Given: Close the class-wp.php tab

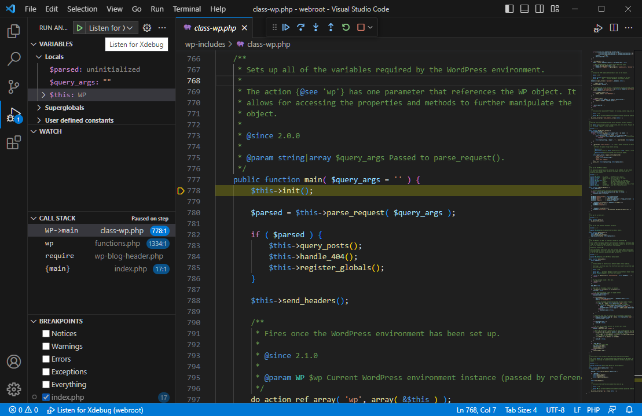Looking at the screenshot, I should [x=244, y=28].
